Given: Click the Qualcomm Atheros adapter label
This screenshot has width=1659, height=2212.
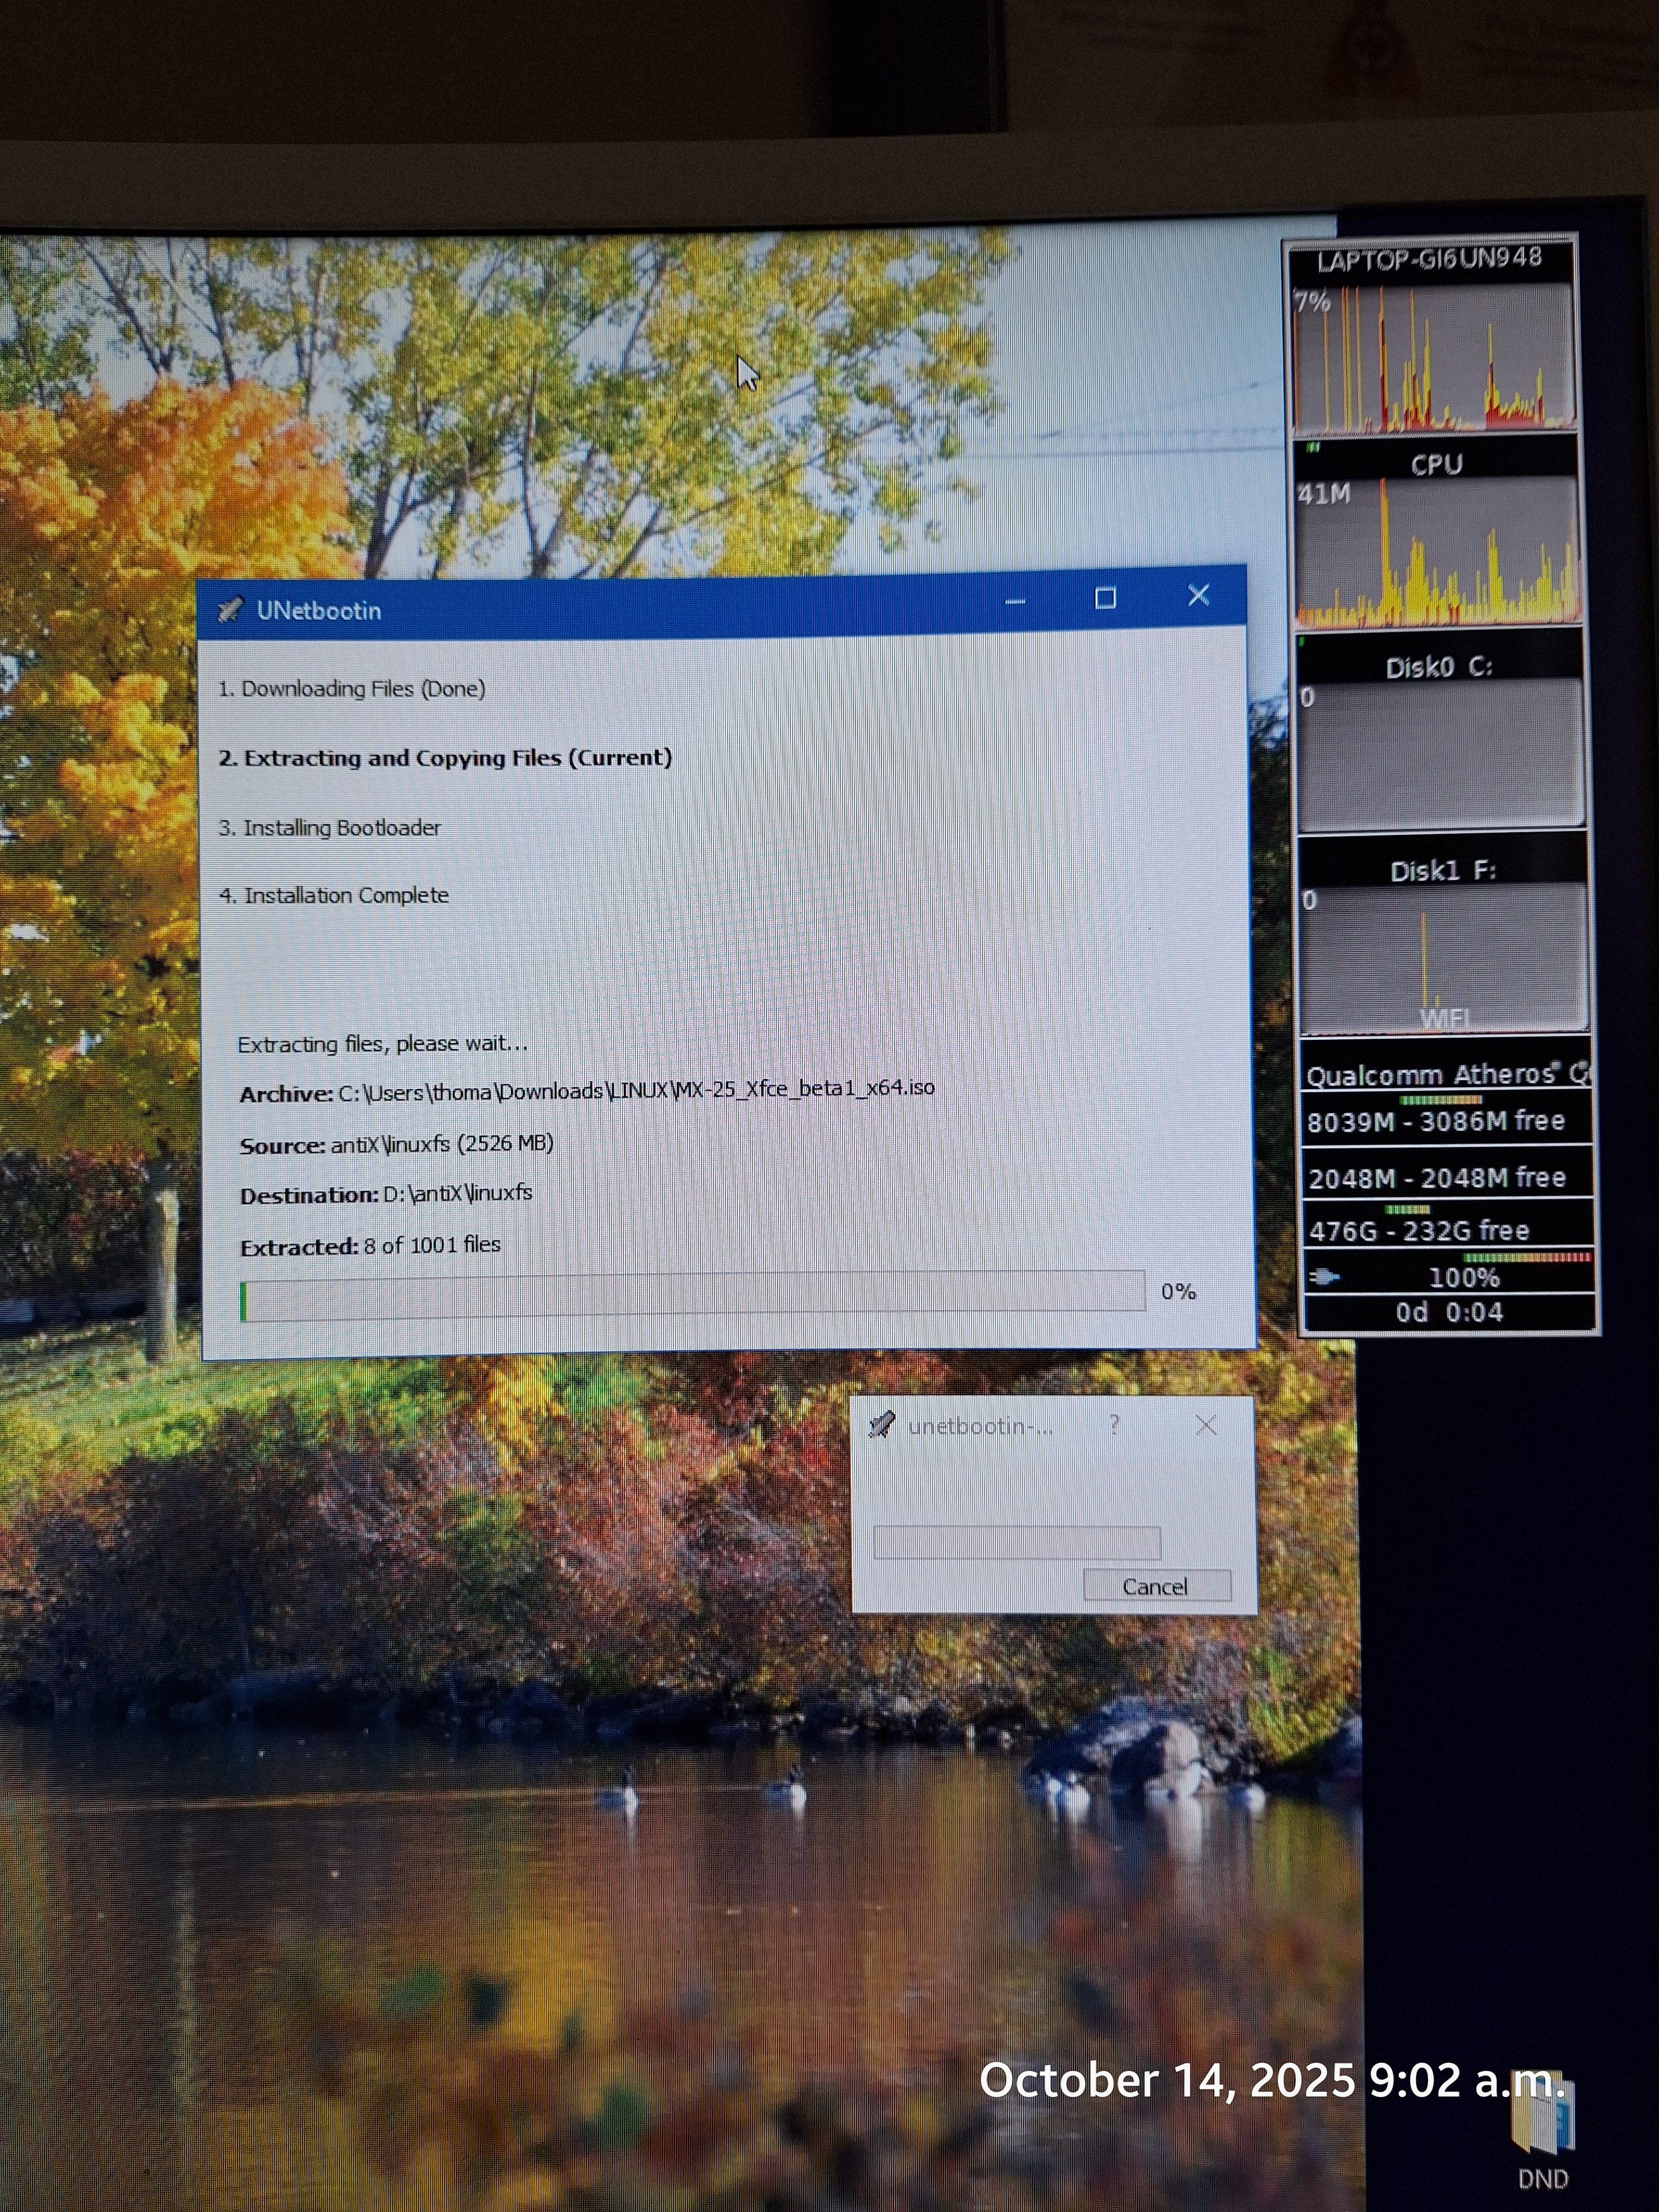Looking at the screenshot, I should (1445, 1074).
